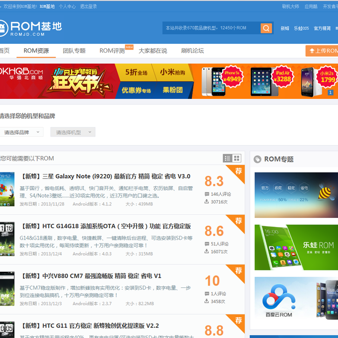Click 51人评论 comment count

click(x=220, y=244)
